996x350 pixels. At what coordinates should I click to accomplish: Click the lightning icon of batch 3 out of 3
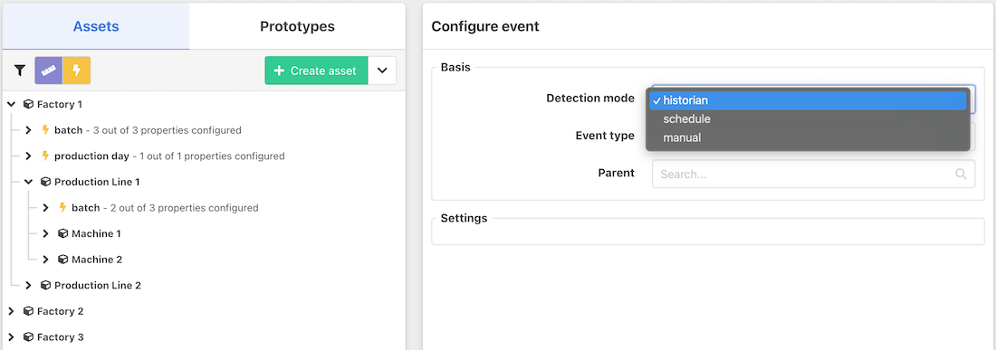click(x=45, y=130)
